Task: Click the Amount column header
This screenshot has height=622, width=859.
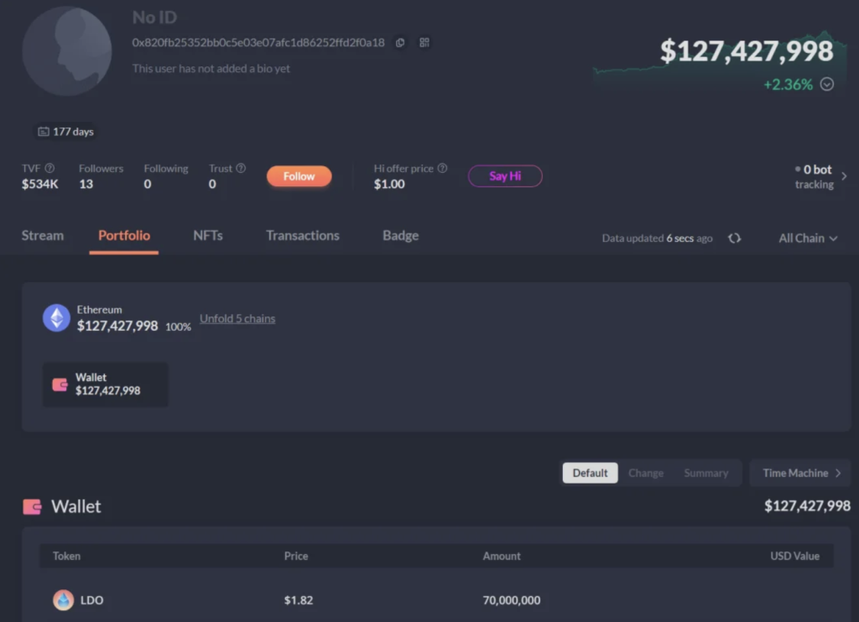Action: click(502, 557)
